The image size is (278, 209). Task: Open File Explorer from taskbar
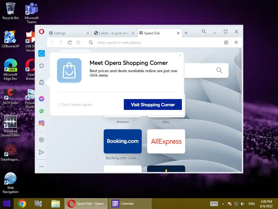pyautogui.click(x=55, y=204)
